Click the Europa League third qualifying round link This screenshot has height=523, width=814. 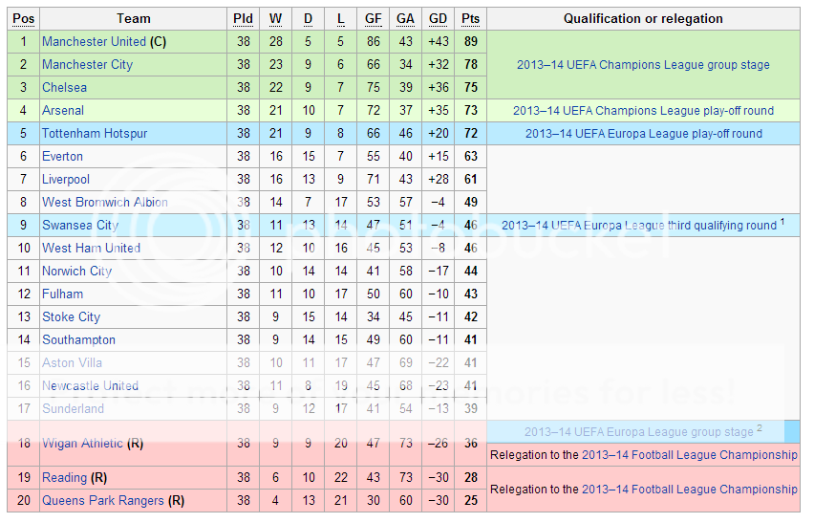tap(638, 226)
